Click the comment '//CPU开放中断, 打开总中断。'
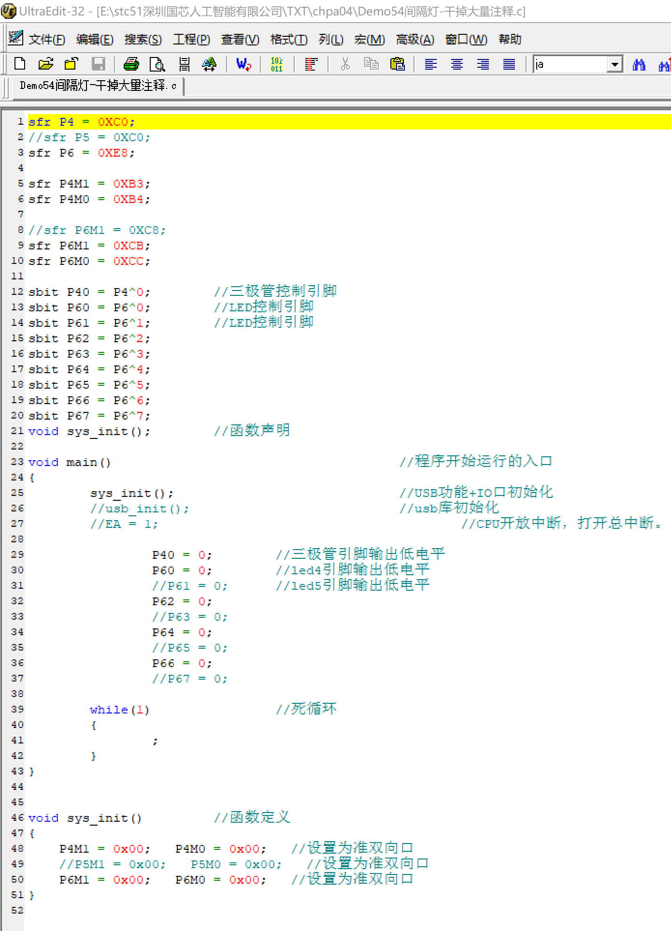The image size is (671, 931). 561,523
